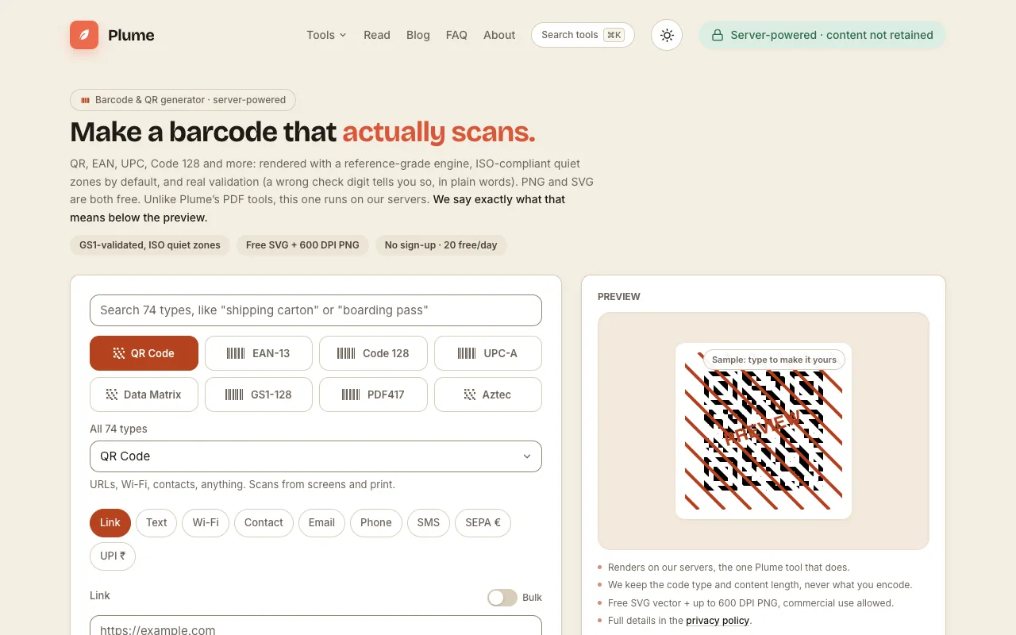Click the Aztec grid icon
This screenshot has height=635, width=1016.
click(471, 394)
